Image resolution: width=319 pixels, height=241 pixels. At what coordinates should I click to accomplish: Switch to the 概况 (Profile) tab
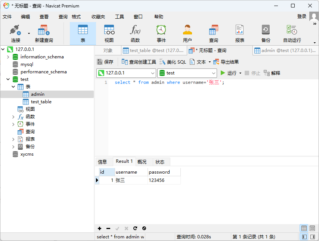tap(142, 162)
